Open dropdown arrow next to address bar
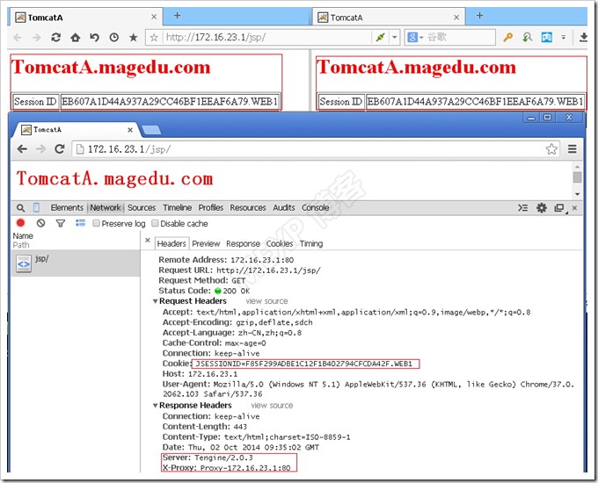Viewport: 598px width, 483px height. point(395,38)
